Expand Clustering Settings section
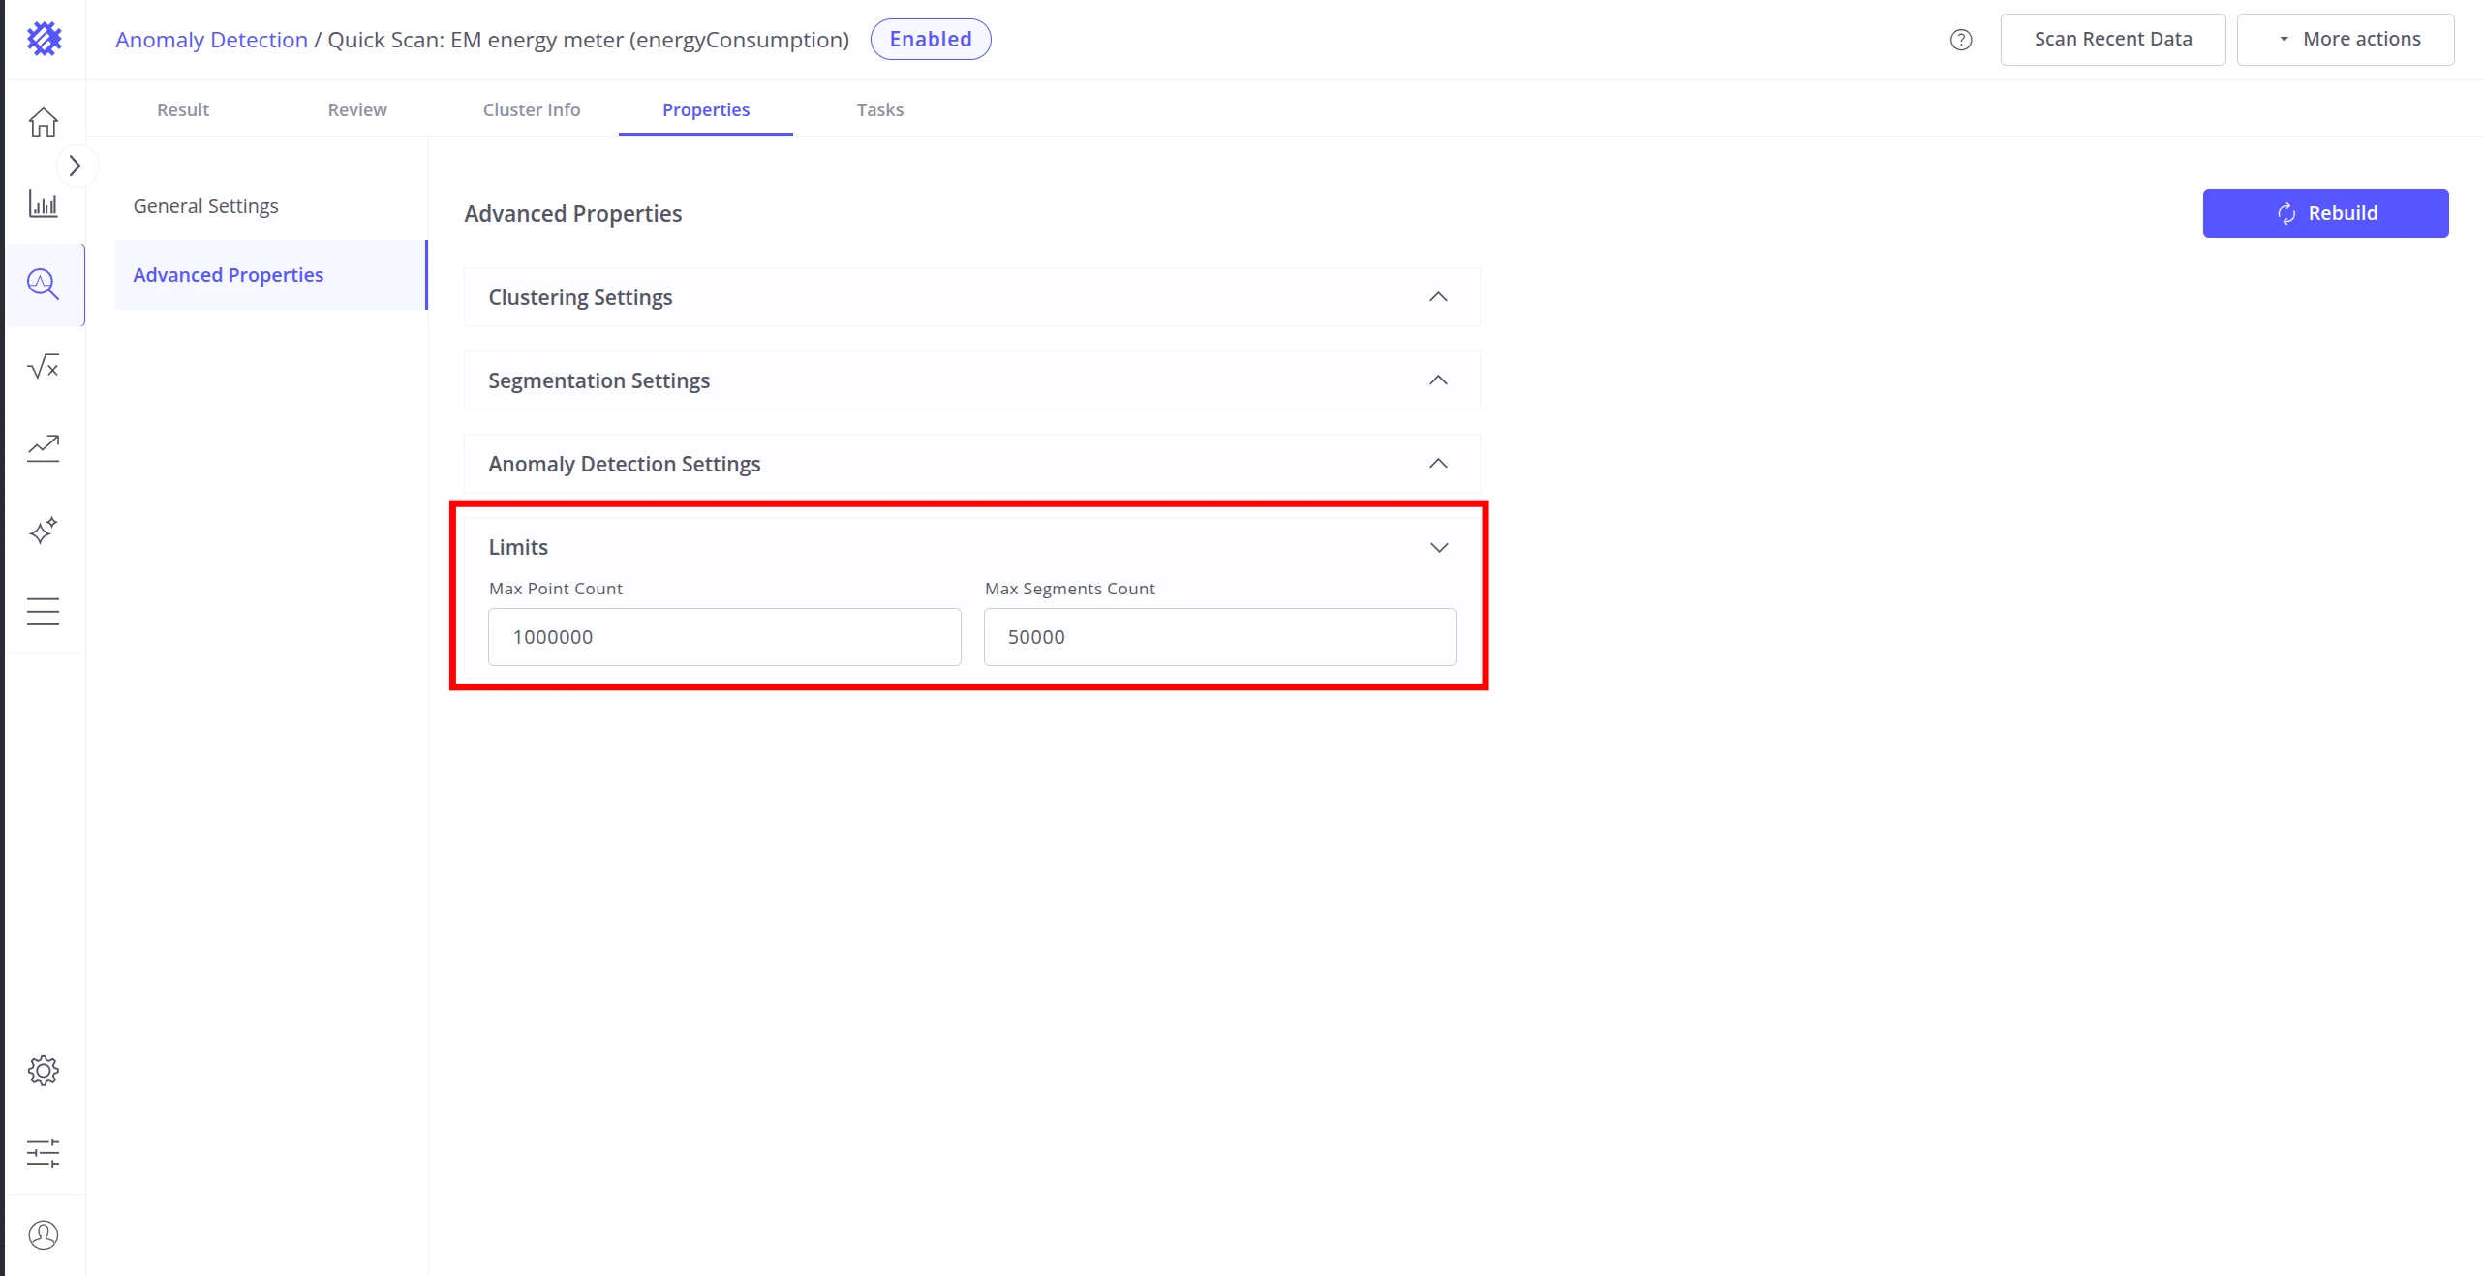 (x=971, y=297)
